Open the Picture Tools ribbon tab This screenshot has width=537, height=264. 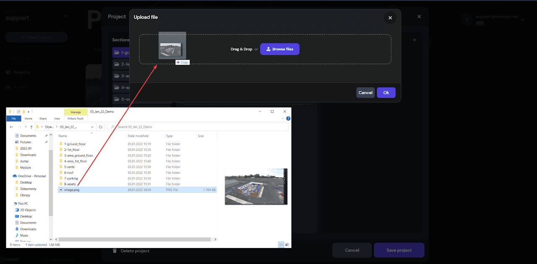pyautogui.click(x=76, y=119)
